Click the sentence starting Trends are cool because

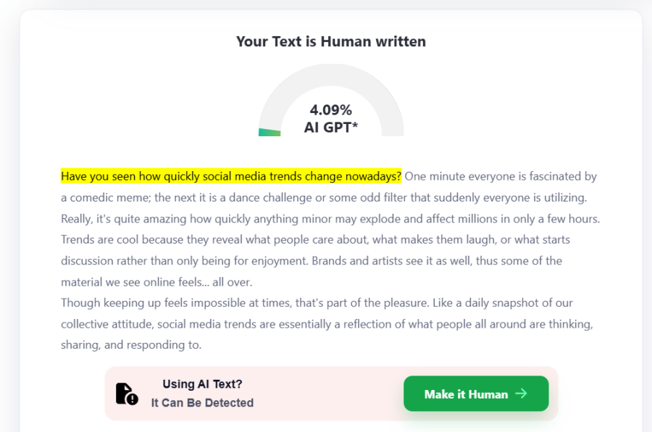(x=314, y=239)
